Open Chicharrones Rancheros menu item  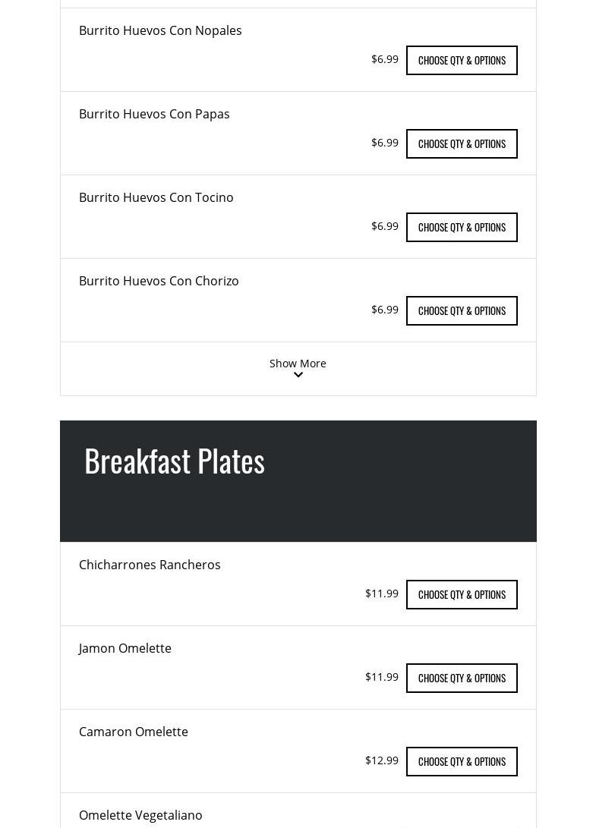pyautogui.click(x=150, y=565)
